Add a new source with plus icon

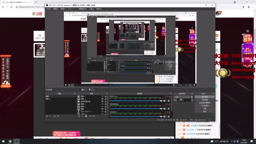pyautogui.click(x=79, y=116)
